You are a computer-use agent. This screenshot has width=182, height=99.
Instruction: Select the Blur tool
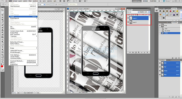pos(3,40)
